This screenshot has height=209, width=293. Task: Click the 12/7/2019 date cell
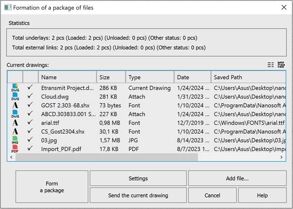tap(193, 123)
